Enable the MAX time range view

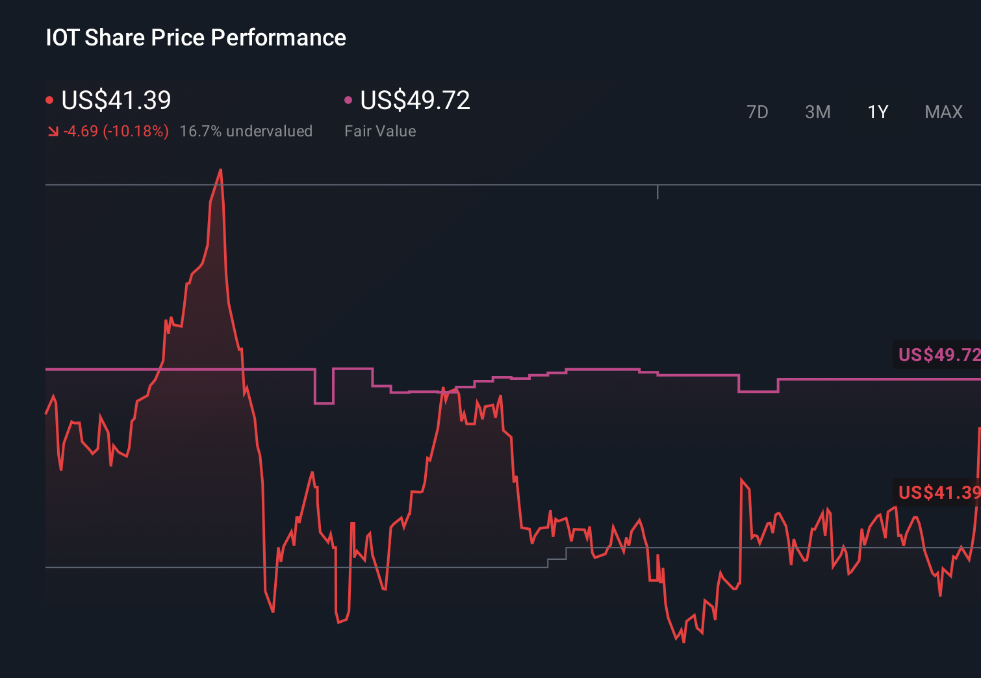click(x=943, y=112)
